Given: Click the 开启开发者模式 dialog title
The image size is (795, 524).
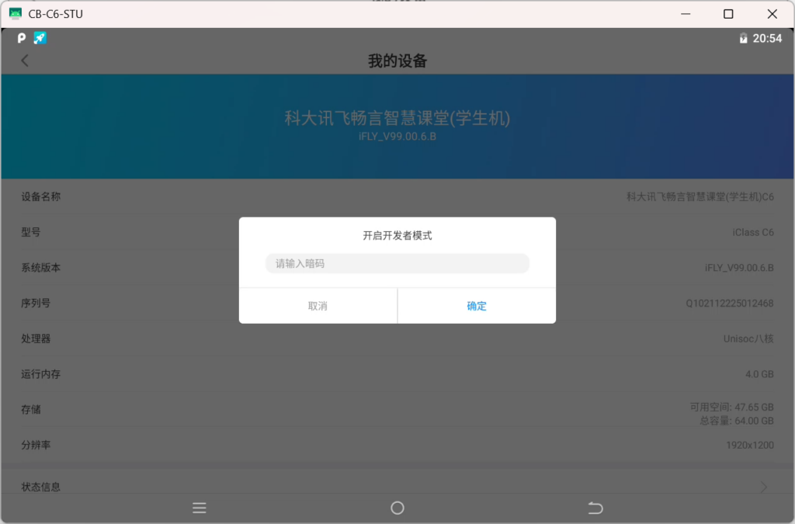Looking at the screenshot, I should click(397, 236).
